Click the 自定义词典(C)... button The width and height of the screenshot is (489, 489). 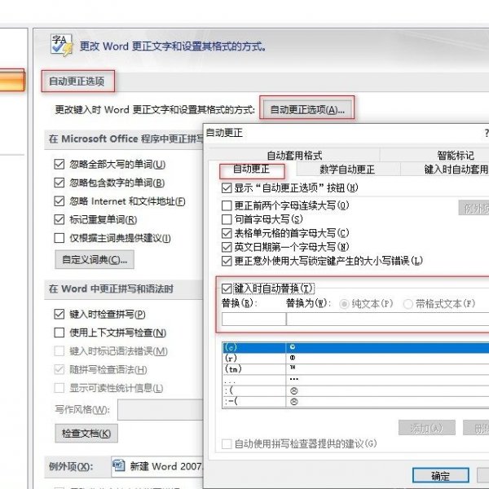(x=95, y=260)
